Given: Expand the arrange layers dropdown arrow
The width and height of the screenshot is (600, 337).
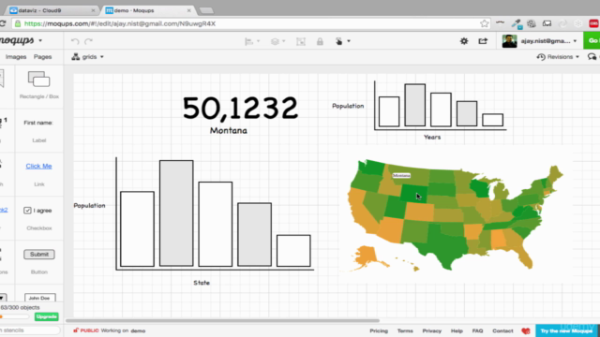Looking at the screenshot, I should point(284,41).
